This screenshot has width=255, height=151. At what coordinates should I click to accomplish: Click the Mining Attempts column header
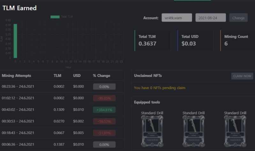[16, 76]
